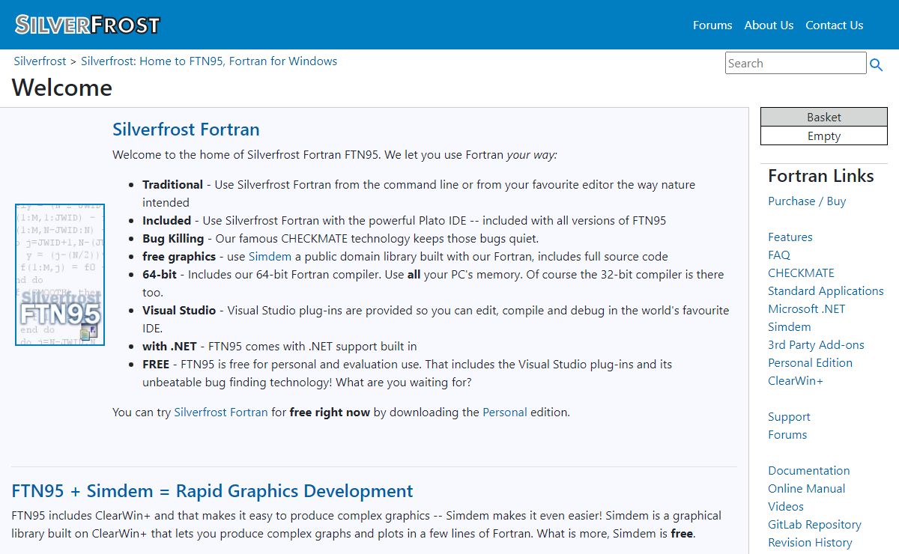Screen dimensions: 899x554
Task: Open About Us in top navigation
Action: coord(769,25)
